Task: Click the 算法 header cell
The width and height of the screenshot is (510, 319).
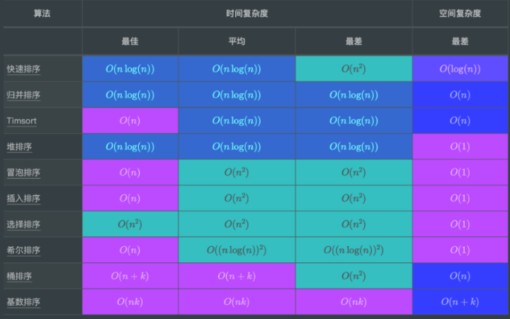Action: tap(42, 13)
